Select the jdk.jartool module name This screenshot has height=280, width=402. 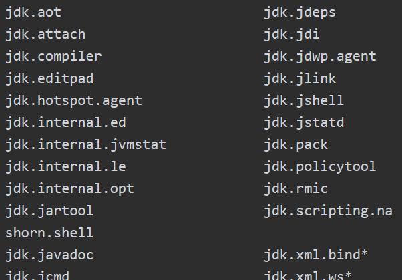click(x=49, y=211)
